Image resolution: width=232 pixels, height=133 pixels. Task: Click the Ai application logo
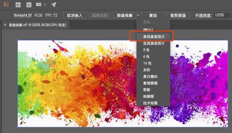tap(6, 4)
